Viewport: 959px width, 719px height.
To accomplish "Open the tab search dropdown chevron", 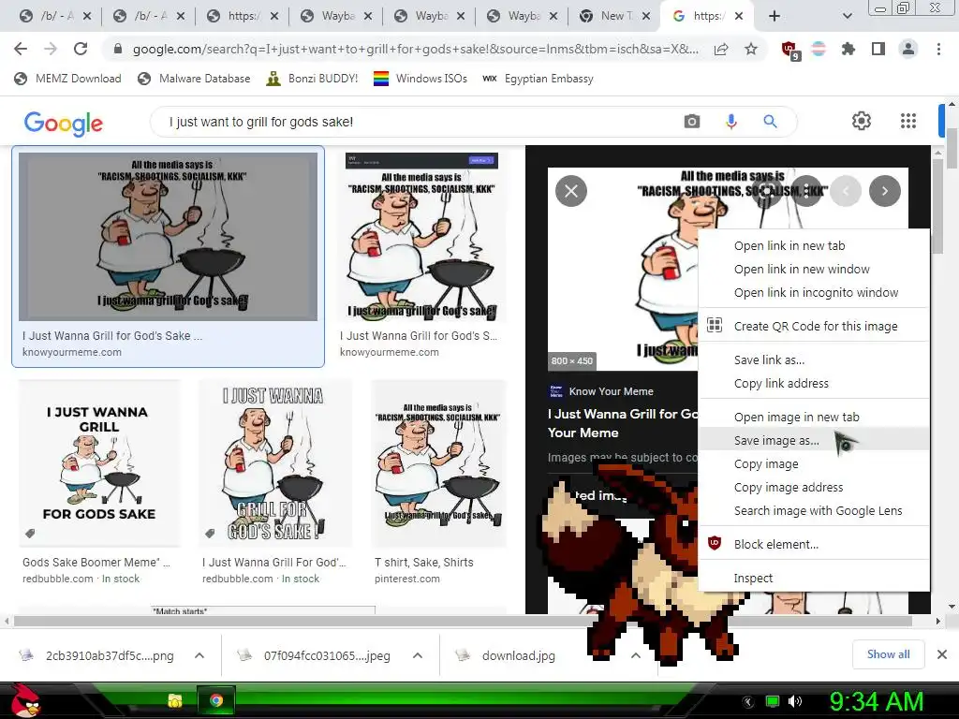I will (847, 17).
